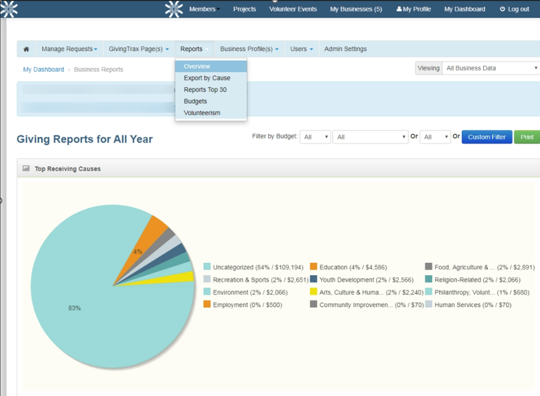Click the blue Custom Filter button

487,137
